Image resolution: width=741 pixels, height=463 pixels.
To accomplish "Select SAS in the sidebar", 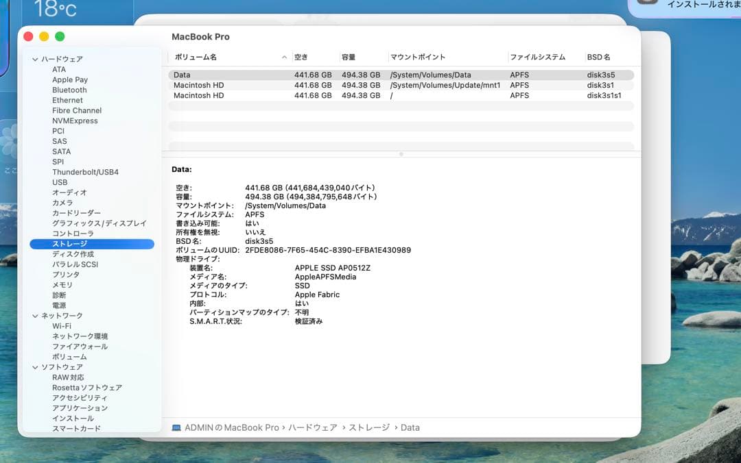I will pos(60,141).
